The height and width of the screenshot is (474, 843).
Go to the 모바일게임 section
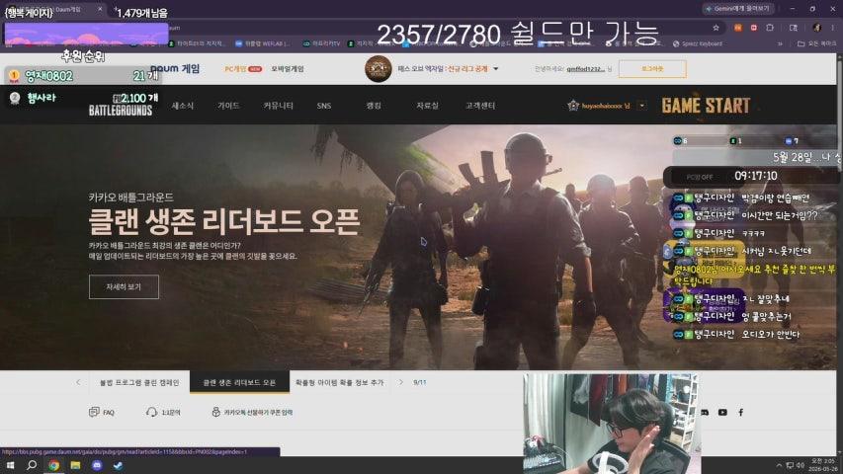[x=287, y=69]
